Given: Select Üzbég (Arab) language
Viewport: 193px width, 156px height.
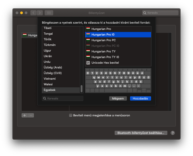Looking at the screenshot, I should pos(61,67).
